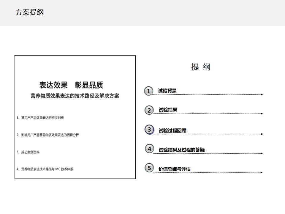Click the end dot of 价值总结与评估 line
Image resolution: width=285 pixels, height=214 pixels.
[x=262, y=172]
